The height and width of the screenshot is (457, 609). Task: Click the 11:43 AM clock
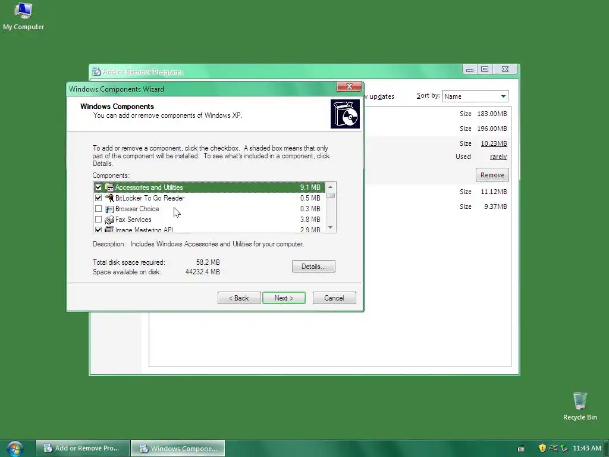coord(587,448)
